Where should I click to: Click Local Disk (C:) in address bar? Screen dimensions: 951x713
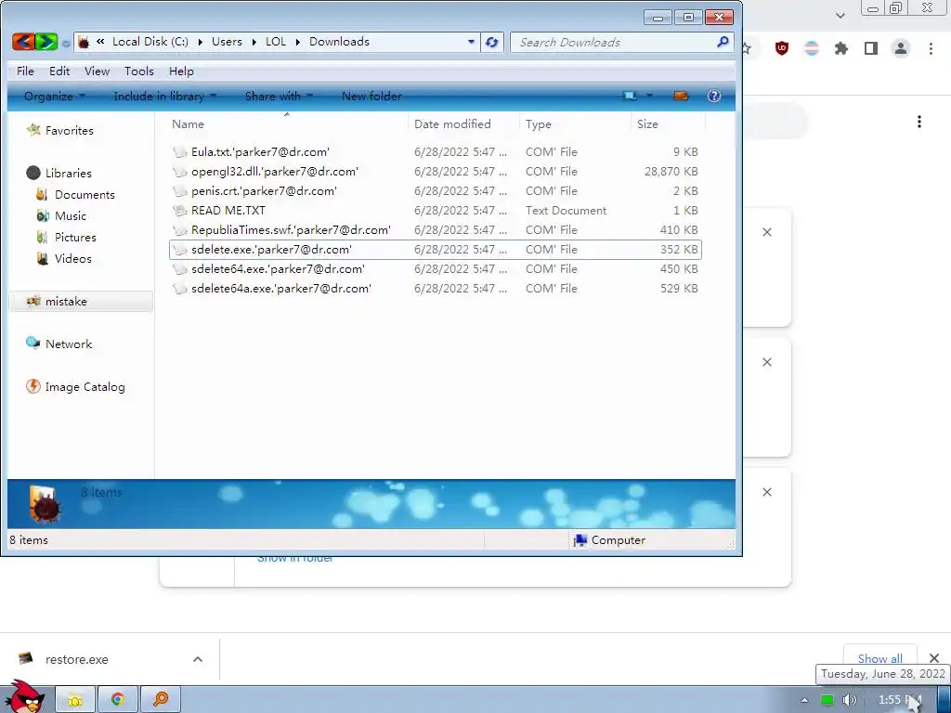pos(150,42)
